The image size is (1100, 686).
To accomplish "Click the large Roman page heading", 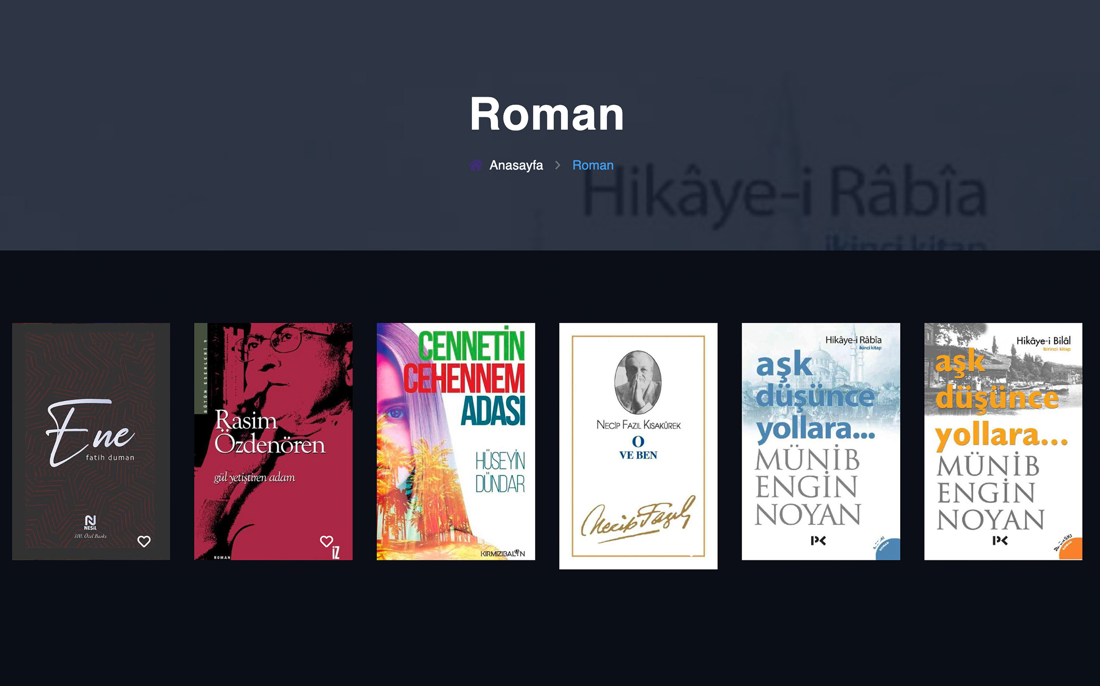I will (547, 114).
